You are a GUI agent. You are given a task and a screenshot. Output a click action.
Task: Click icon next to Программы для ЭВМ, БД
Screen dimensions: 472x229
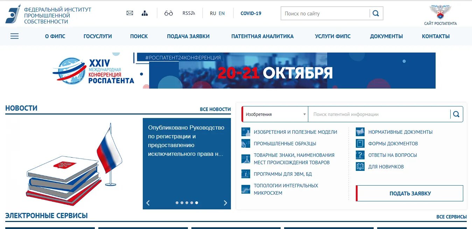pyautogui.click(x=246, y=174)
